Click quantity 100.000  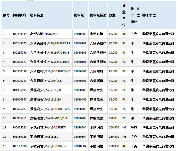pos(114,146)
